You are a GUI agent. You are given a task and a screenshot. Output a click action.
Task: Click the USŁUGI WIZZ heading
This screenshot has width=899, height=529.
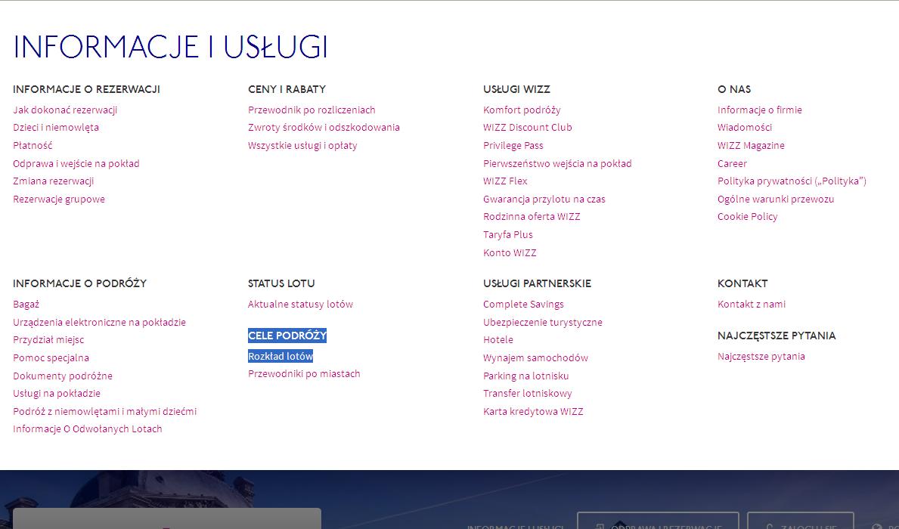point(516,89)
